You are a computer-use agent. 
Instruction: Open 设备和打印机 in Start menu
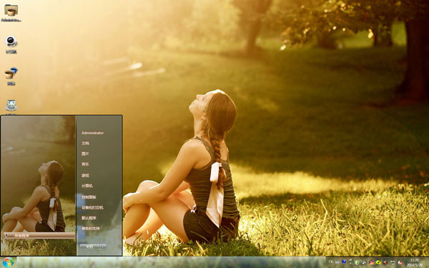click(92, 207)
